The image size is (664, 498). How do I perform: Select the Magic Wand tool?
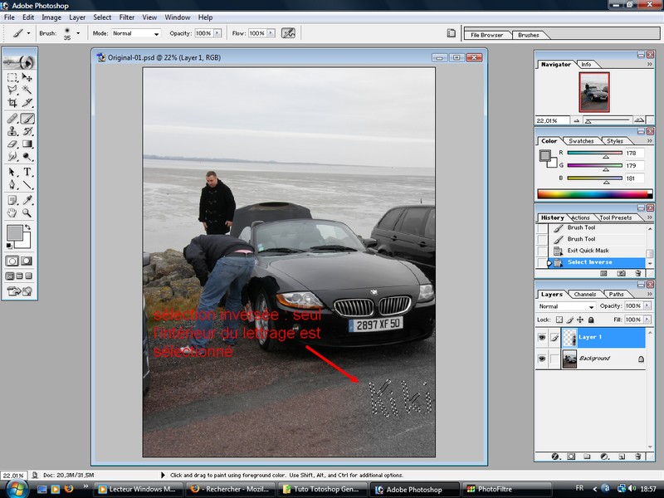point(27,90)
